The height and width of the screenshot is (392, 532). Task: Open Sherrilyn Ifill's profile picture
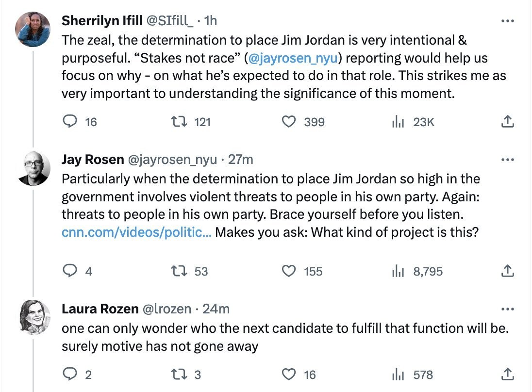[x=33, y=29]
